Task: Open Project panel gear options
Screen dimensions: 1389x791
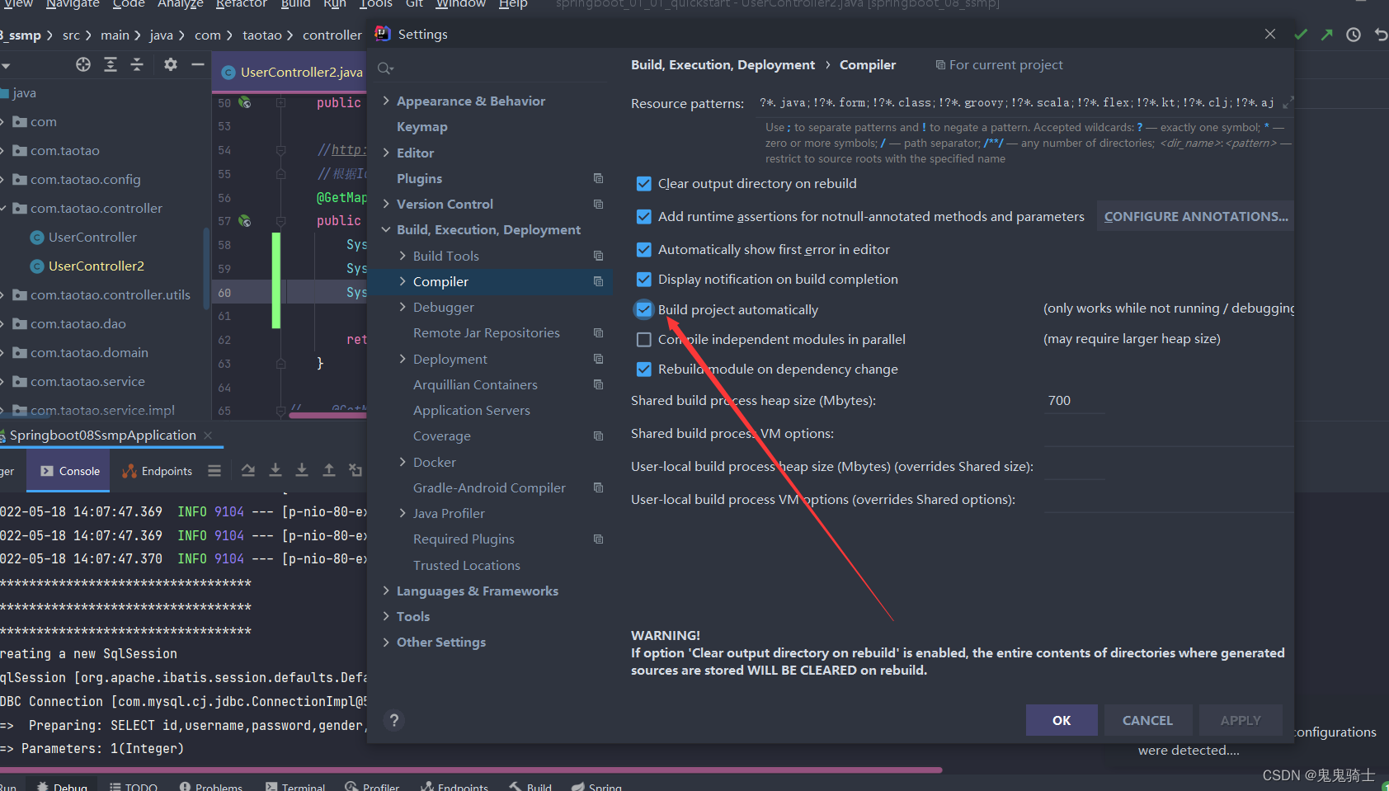Action: 171,64
